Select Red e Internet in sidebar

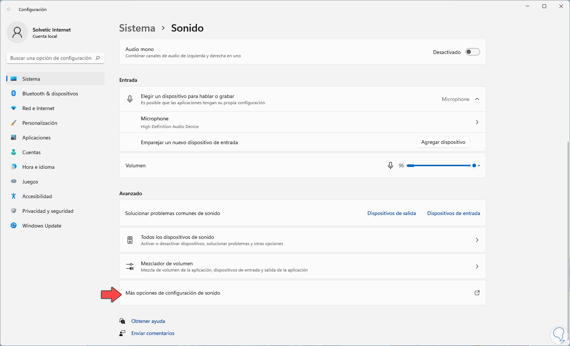coord(38,108)
